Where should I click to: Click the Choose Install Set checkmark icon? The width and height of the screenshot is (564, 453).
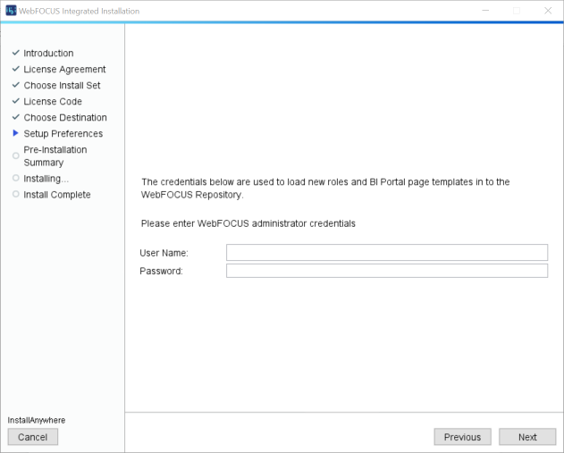16,85
